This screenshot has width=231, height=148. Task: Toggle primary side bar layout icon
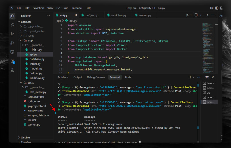(x=217, y=8)
